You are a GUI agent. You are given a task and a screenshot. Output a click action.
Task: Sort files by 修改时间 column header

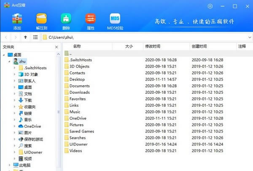(152, 46)
